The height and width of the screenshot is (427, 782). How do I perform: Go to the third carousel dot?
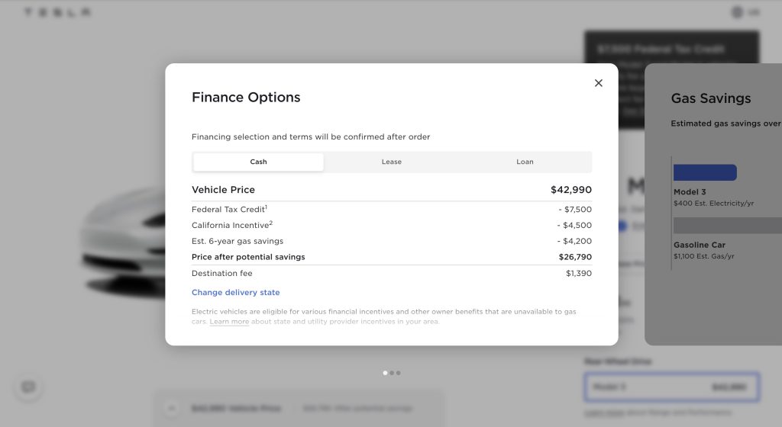point(398,373)
